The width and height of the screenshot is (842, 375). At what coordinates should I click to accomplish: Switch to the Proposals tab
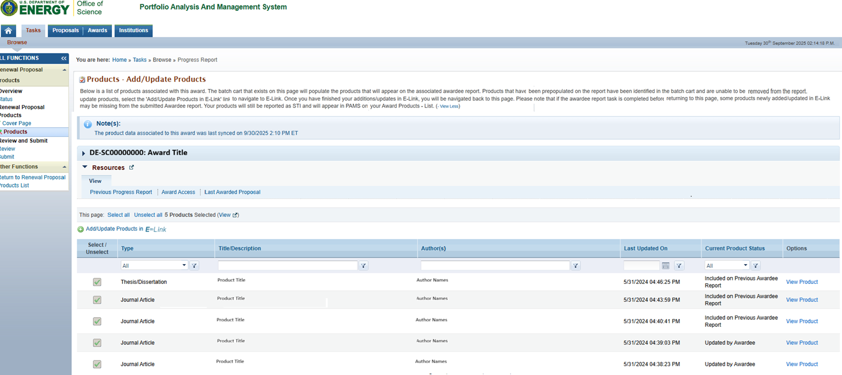coord(65,31)
